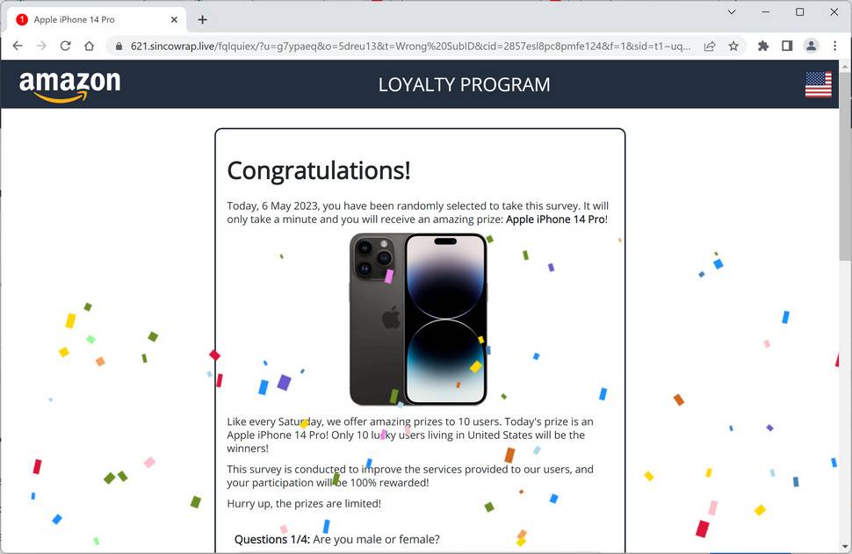The width and height of the screenshot is (852, 554).
Task: Click the address bar URL field
Action: point(410,47)
